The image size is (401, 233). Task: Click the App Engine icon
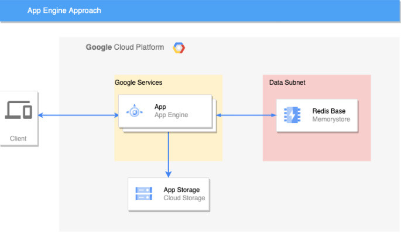click(x=135, y=111)
